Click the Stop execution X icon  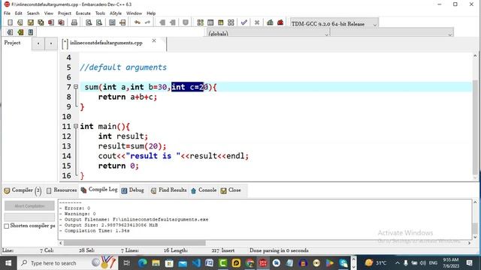pos(257,22)
